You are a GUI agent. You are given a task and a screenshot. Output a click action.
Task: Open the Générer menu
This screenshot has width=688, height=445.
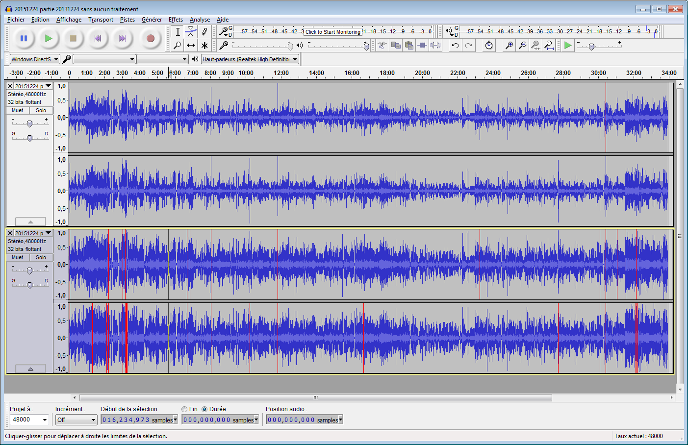pyautogui.click(x=152, y=20)
